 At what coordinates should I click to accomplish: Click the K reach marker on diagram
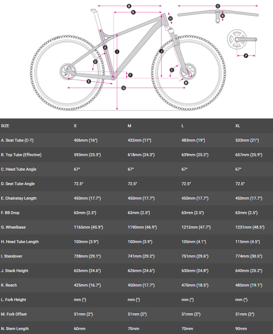coord(133,12)
